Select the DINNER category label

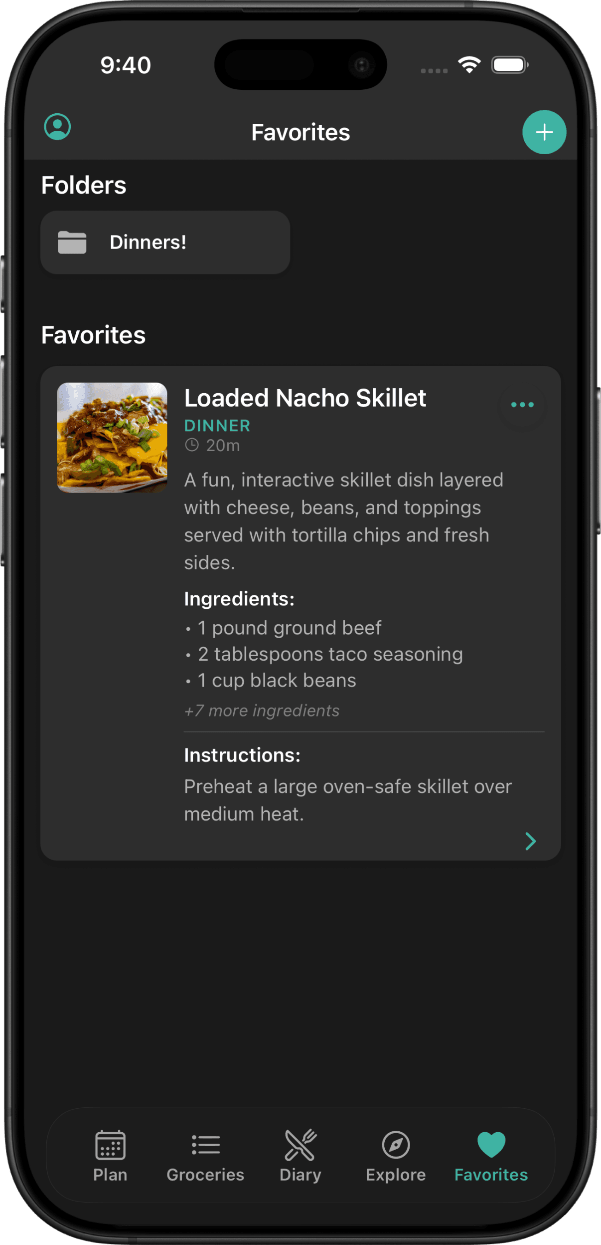[217, 426]
